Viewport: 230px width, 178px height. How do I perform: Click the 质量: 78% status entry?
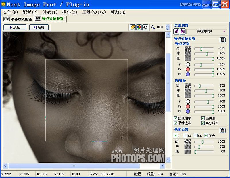pos(155,174)
